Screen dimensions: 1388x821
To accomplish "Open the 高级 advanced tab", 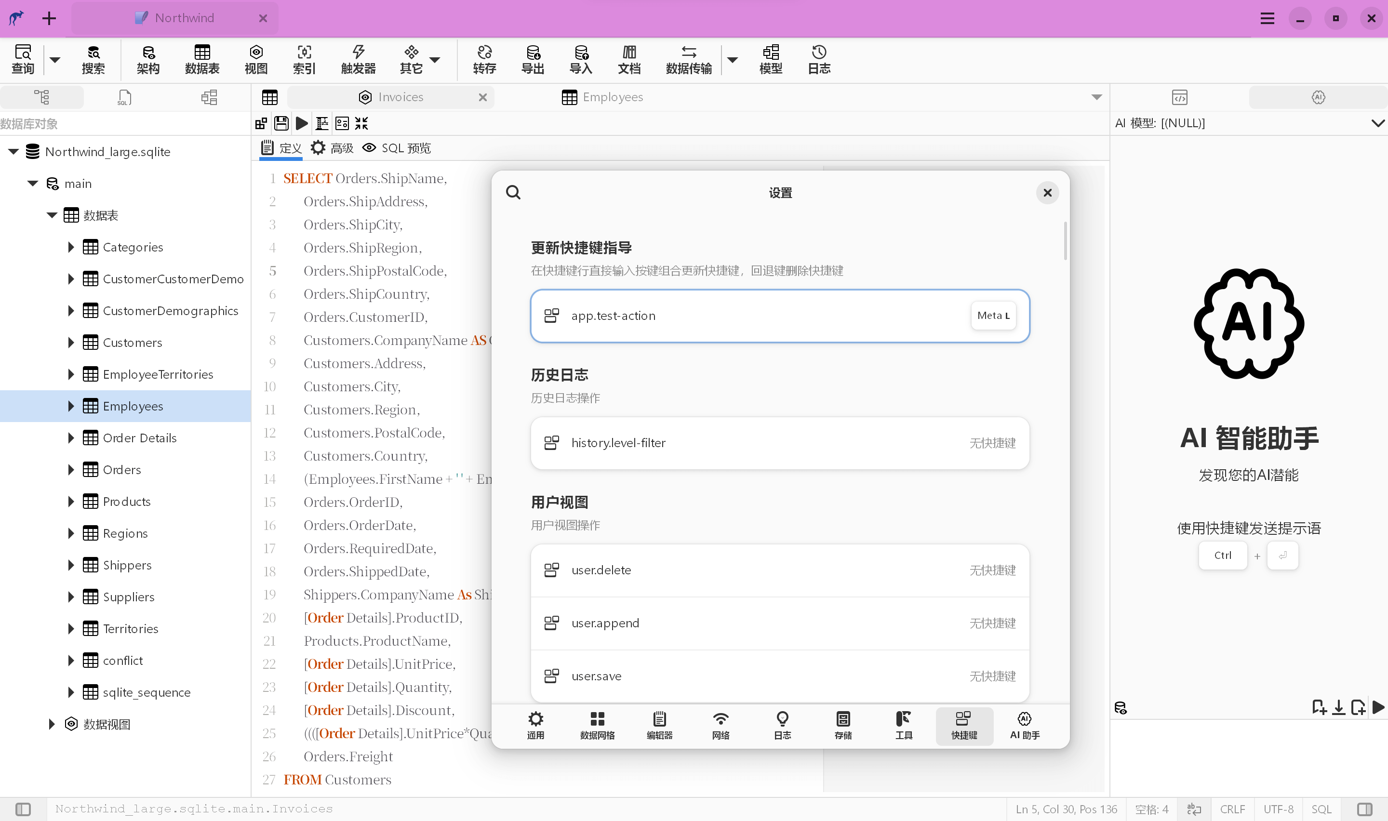I will [x=333, y=148].
